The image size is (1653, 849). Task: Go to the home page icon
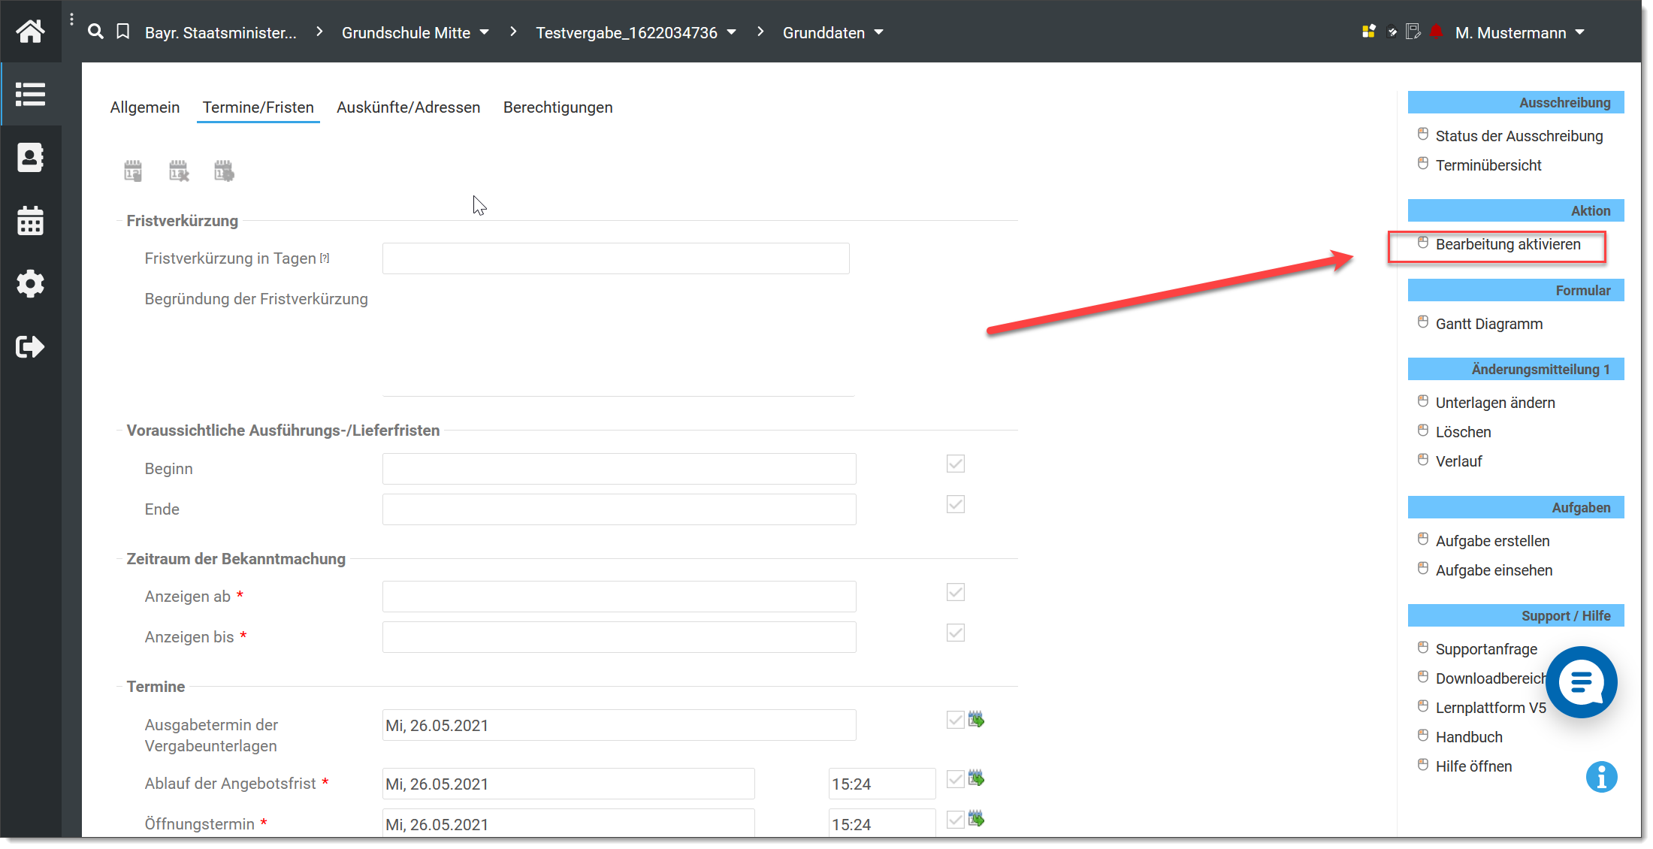click(x=30, y=32)
